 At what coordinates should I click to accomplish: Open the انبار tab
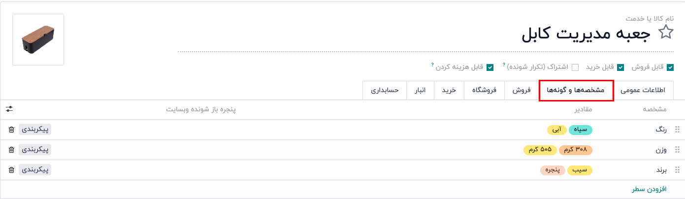click(x=420, y=91)
